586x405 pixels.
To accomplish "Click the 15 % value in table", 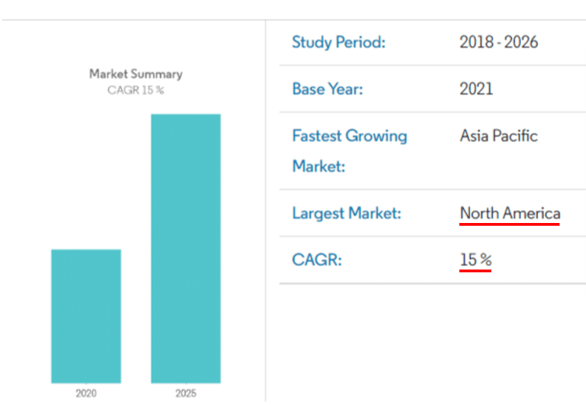I will click(475, 260).
